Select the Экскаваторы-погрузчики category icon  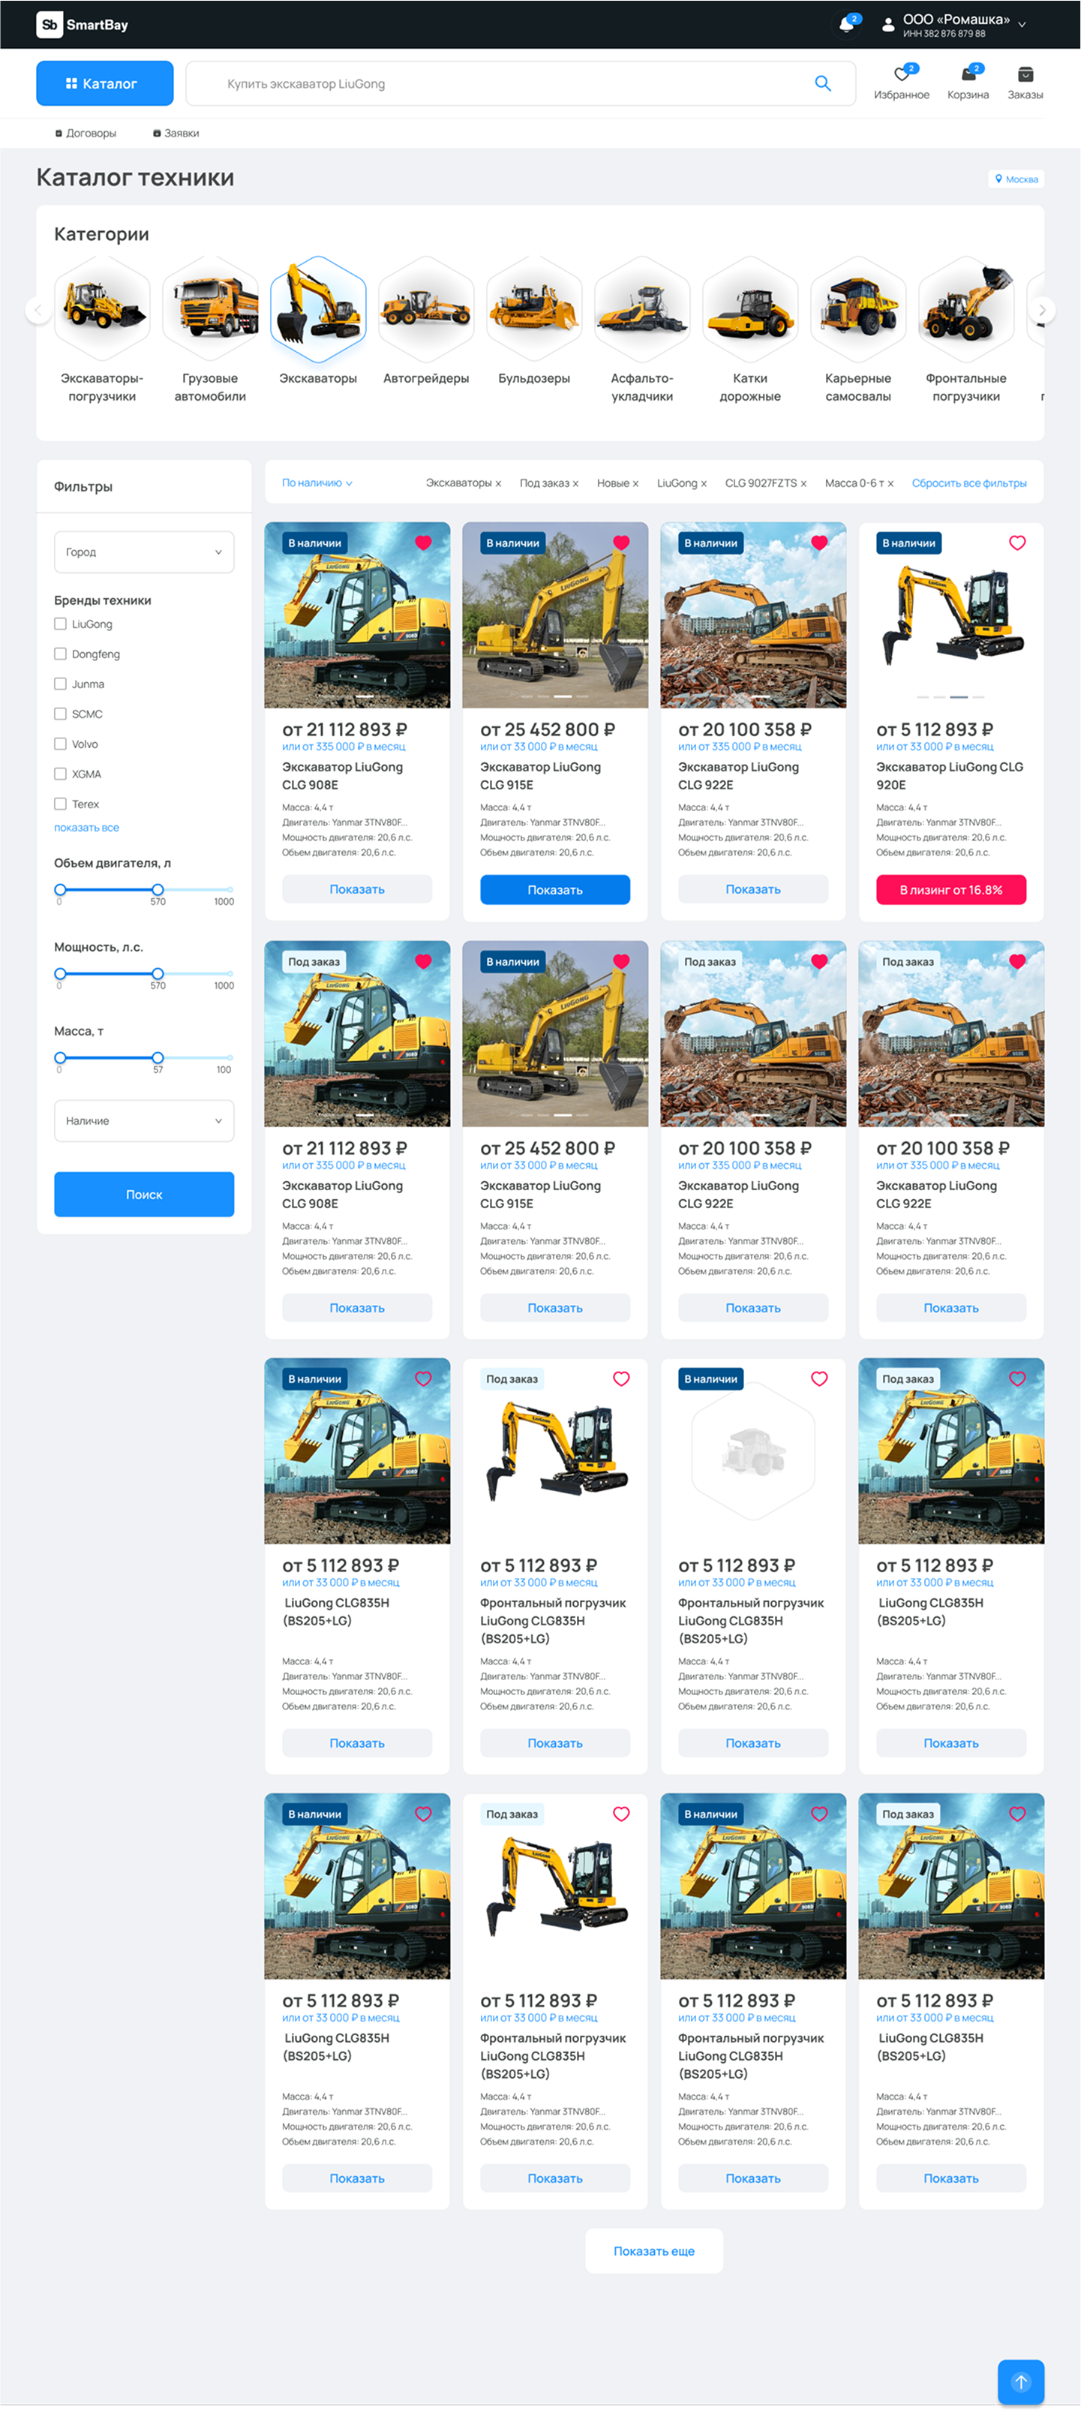click(x=102, y=309)
